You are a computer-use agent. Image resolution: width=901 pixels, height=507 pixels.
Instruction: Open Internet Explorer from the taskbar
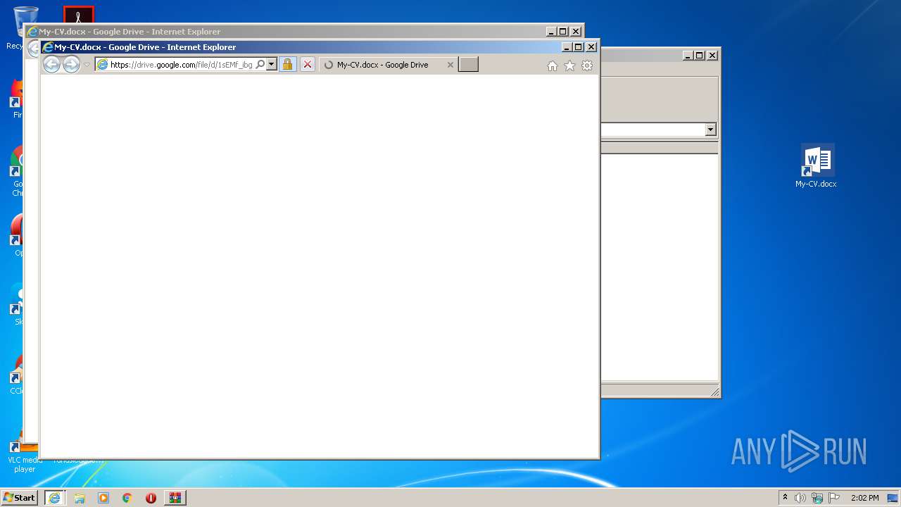pyautogui.click(x=54, y=498)
